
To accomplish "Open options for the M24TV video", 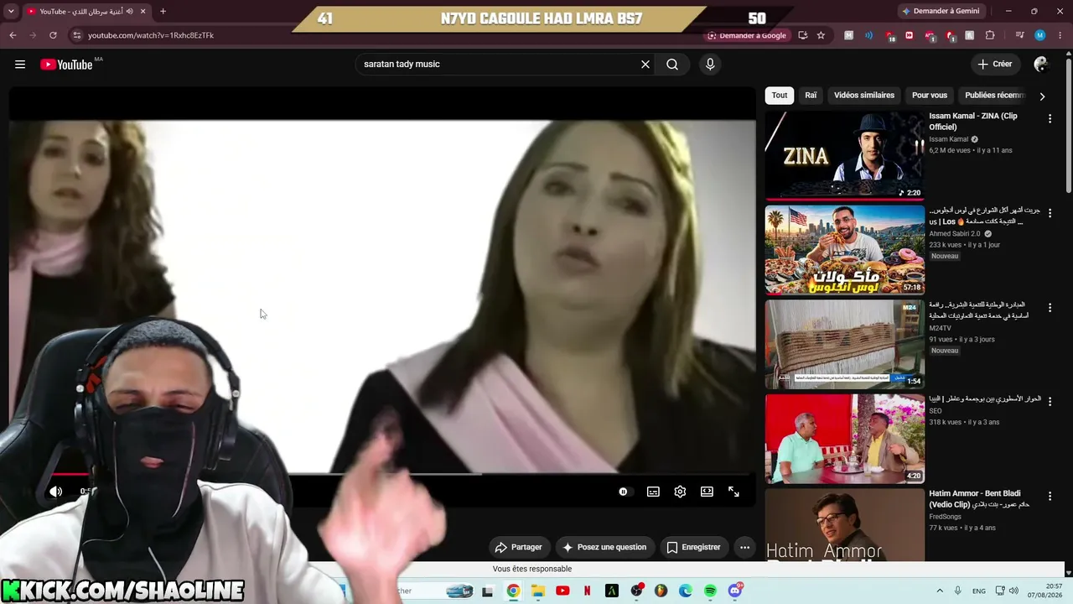I will pyautogui.click(x=1050, y=308).
